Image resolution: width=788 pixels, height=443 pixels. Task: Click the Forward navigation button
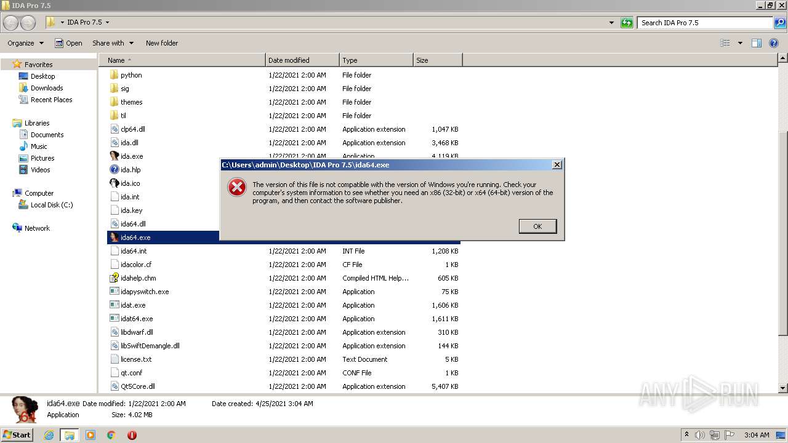point(28,23)
